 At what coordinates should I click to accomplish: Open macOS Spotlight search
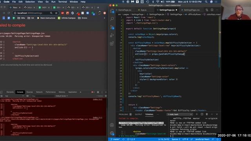[x=206, y=2]
